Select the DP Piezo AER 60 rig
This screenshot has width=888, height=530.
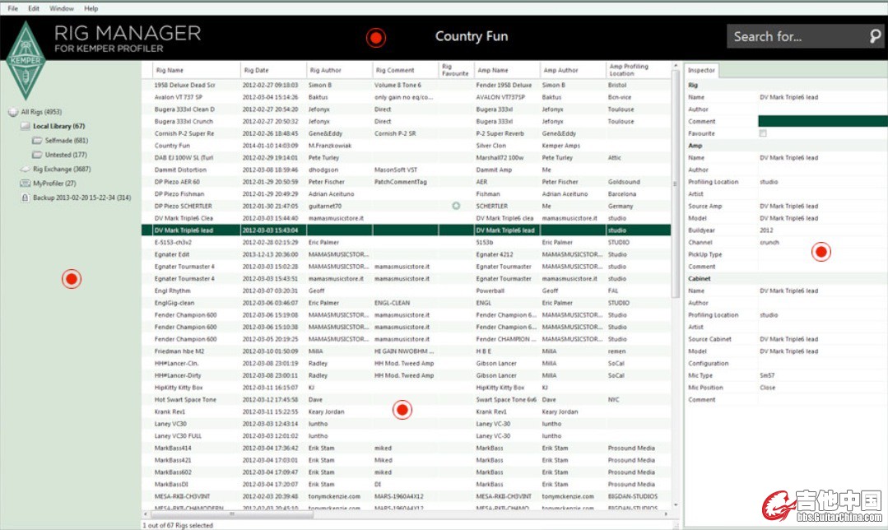(x=406, y=182)
